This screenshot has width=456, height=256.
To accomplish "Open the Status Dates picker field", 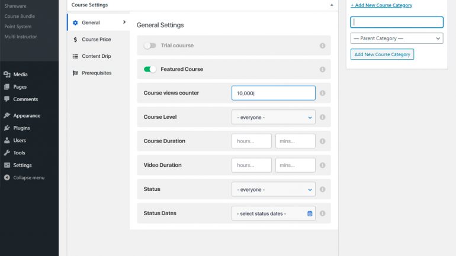I will click(x=274, y=213).
